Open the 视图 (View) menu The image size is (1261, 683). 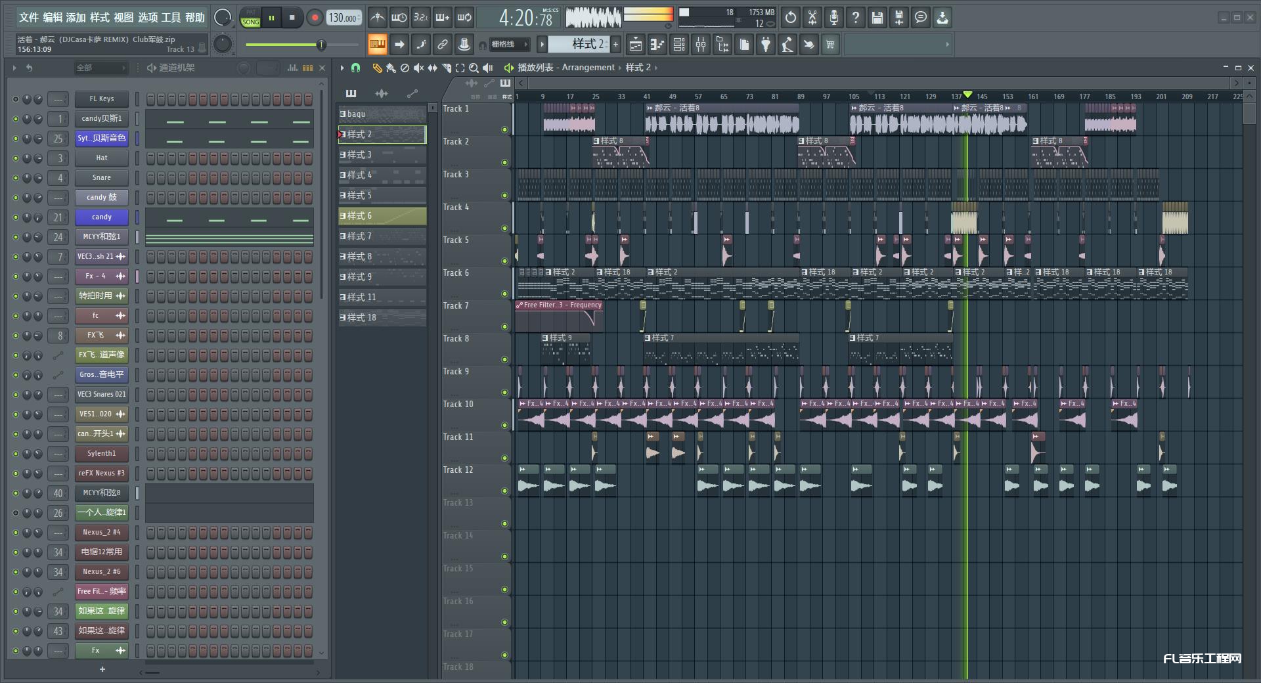pos(123,18)
